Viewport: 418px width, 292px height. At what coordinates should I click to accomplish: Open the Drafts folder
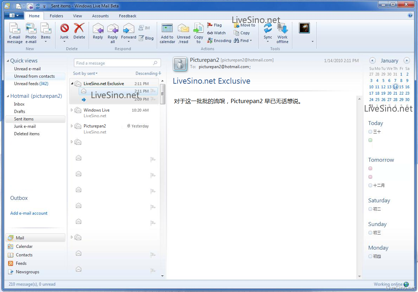[x=19, y=112]
